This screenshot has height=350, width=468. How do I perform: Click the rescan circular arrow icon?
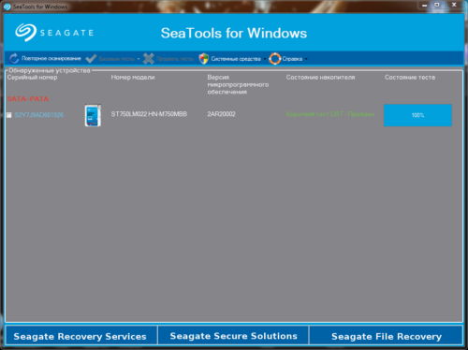(14, 59)
